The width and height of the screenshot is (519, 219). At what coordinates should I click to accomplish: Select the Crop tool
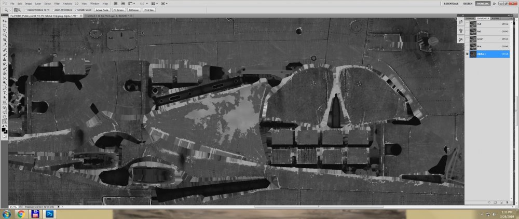(5, 39)
